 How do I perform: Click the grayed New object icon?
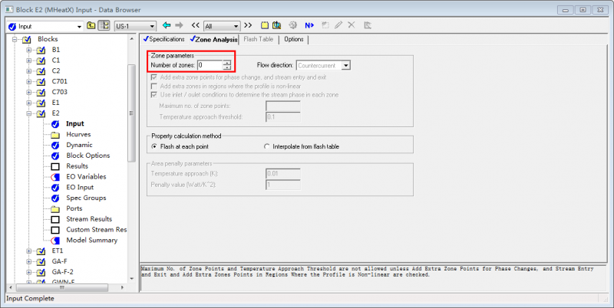click(325, 25)
